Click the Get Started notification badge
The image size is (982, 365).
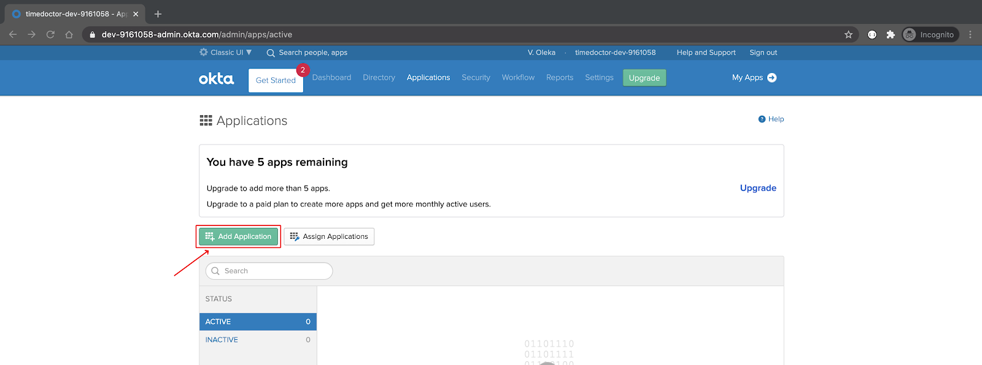tap(303, 70)
